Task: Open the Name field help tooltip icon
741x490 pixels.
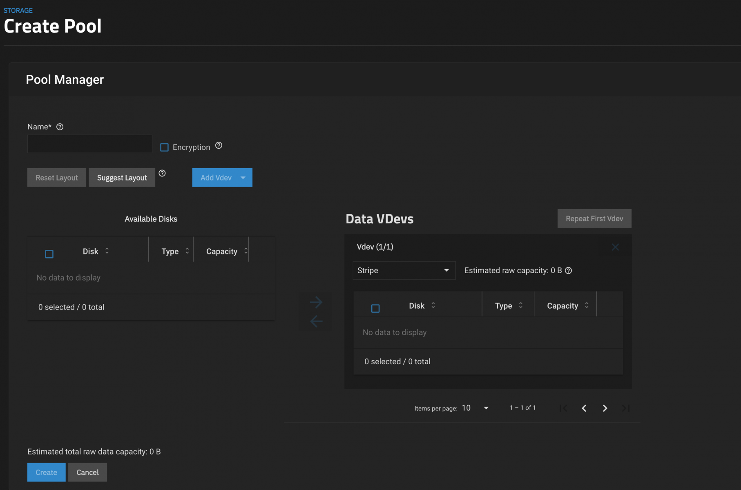Action: (x=60, y=127)
